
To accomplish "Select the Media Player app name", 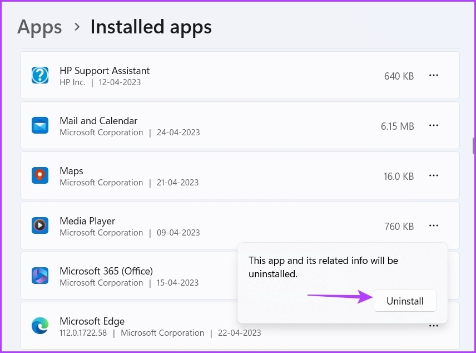I will click(87, 221).
